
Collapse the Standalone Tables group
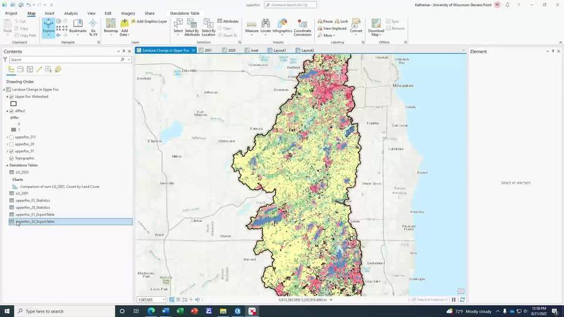tap(7, 165)
